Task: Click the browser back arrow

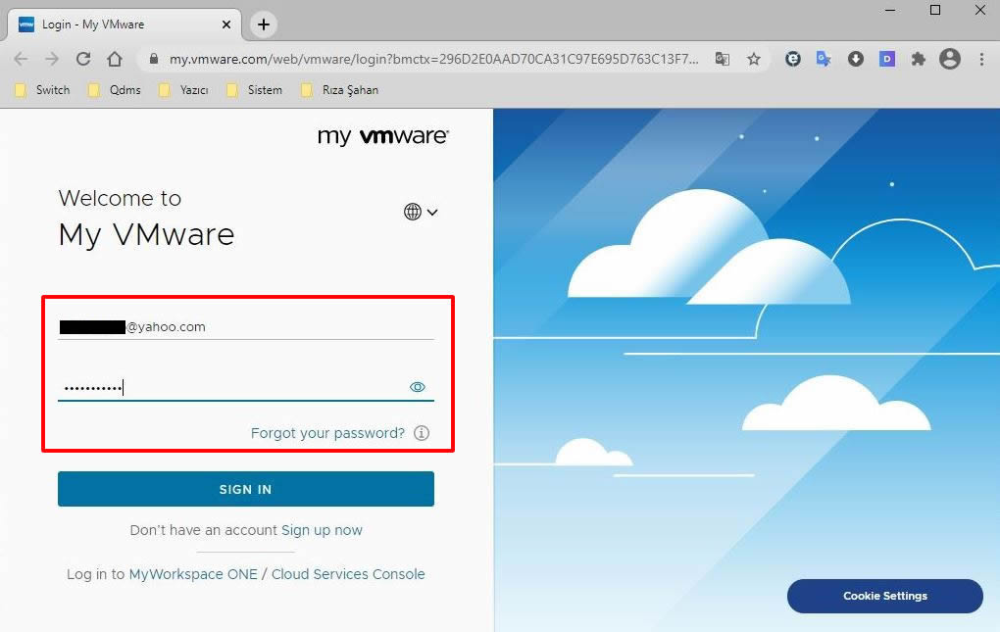Action: 21,59
